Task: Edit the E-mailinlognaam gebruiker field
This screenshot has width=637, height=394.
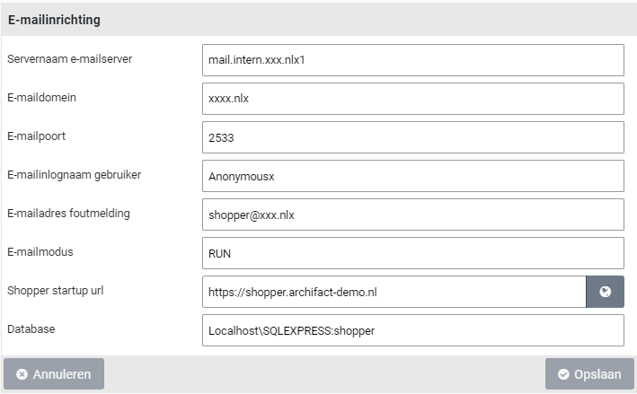Action: (x=412, y=177)
